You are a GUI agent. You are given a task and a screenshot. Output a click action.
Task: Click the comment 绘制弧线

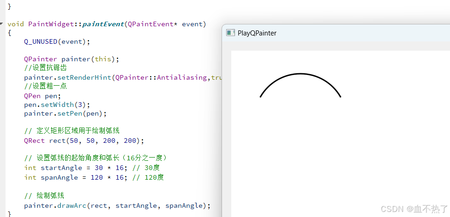coord(44,196)
